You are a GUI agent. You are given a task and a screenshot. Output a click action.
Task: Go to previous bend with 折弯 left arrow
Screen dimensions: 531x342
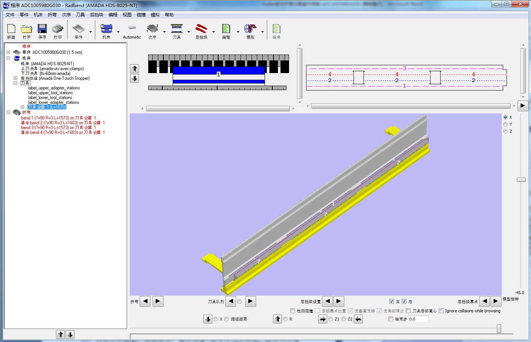[x=145, y=301]
